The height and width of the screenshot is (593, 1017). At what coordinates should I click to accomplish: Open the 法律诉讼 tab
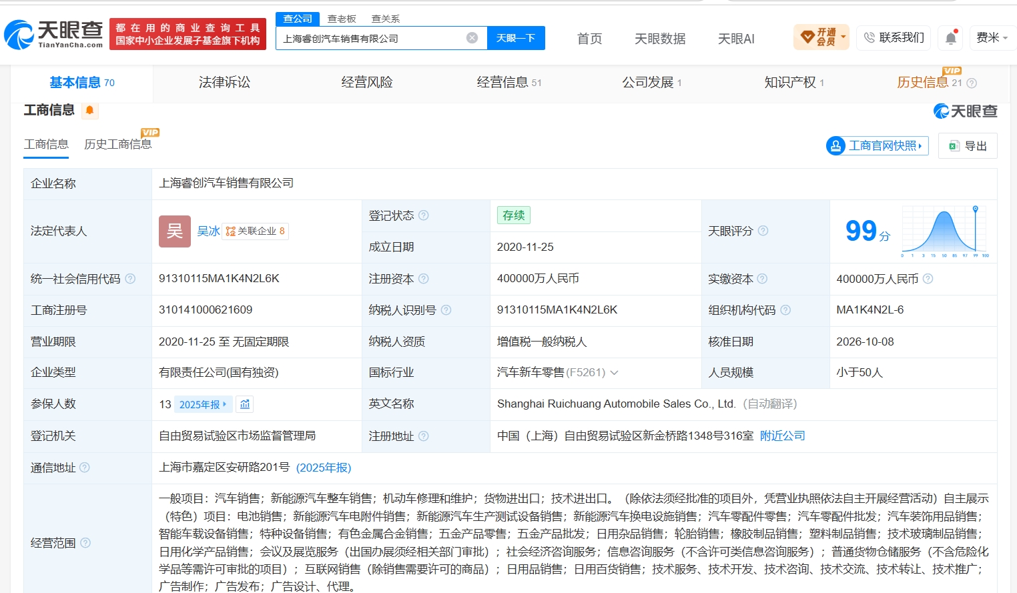(224, 83)
